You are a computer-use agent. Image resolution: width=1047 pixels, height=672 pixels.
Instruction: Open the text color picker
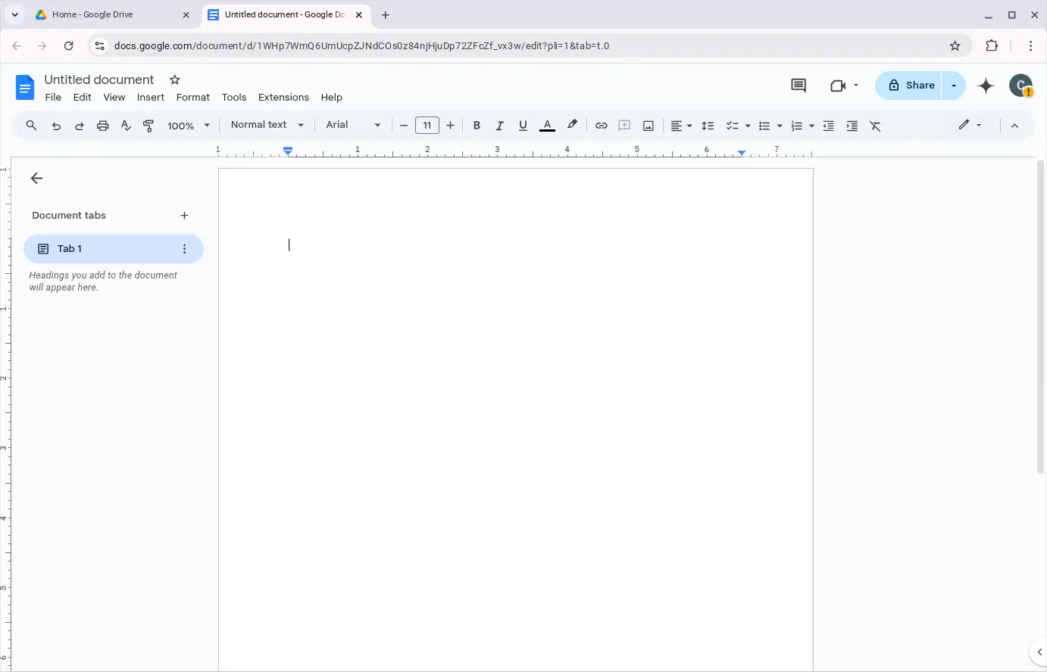[547, 126]
